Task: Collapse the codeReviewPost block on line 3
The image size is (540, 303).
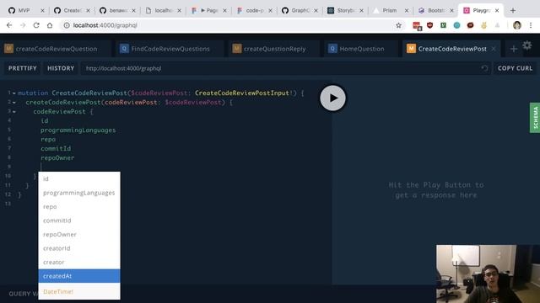Action: [x=14, y=112]
